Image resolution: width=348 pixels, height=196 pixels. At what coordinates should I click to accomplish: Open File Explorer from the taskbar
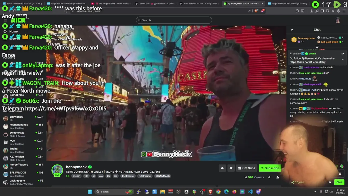click(x=163, y=192)
